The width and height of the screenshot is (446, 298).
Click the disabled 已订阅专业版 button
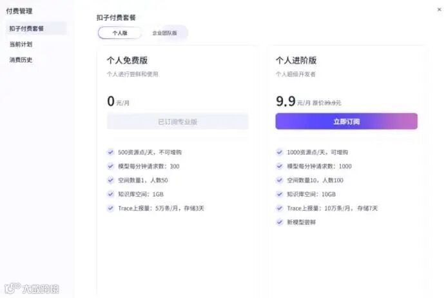177,121
